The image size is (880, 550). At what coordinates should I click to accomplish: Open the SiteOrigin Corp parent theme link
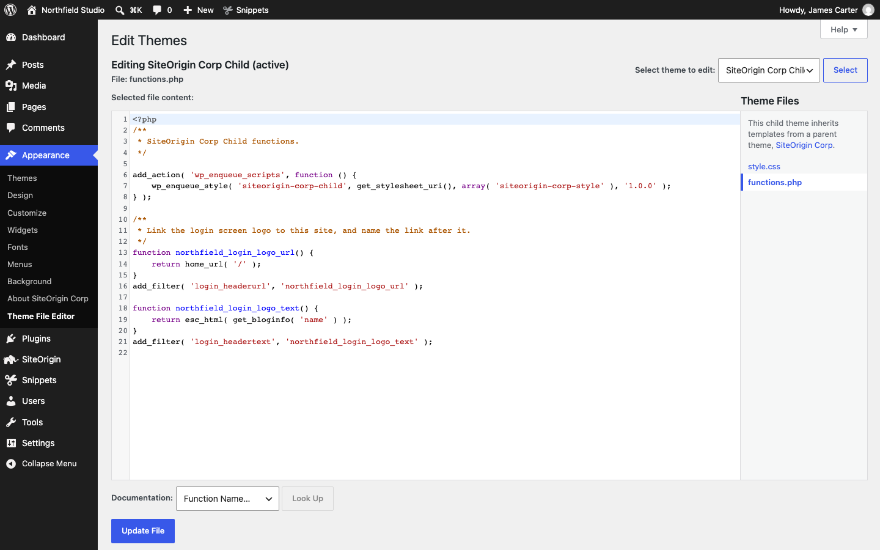pos(804,145)
